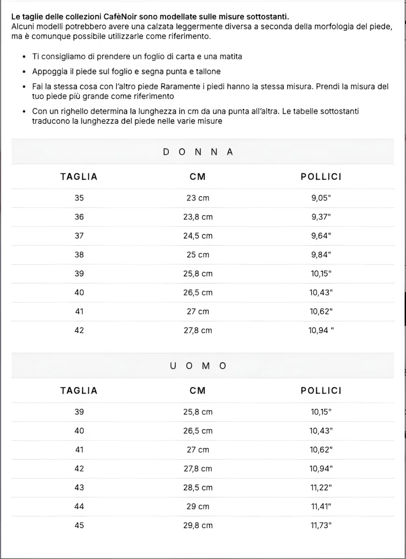Click the 11,73" value for size 45
The width and height of the screenshot is (406, 559).
tap(321, 525)
